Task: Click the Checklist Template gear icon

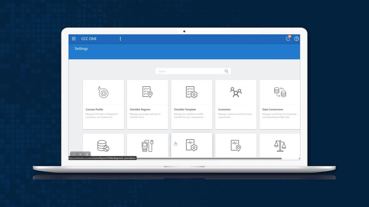Action: [x=191, y=92]
